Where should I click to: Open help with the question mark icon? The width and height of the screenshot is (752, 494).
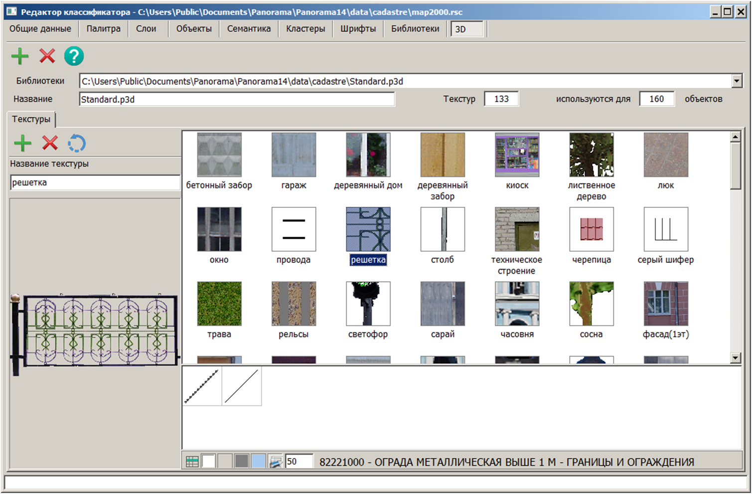click(74, 56)
